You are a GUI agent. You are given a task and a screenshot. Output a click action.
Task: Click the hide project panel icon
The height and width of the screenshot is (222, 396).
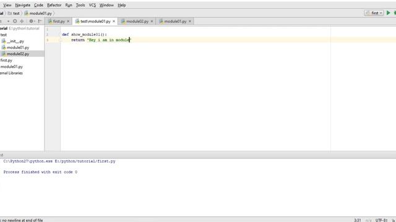[x=40, y=22]
